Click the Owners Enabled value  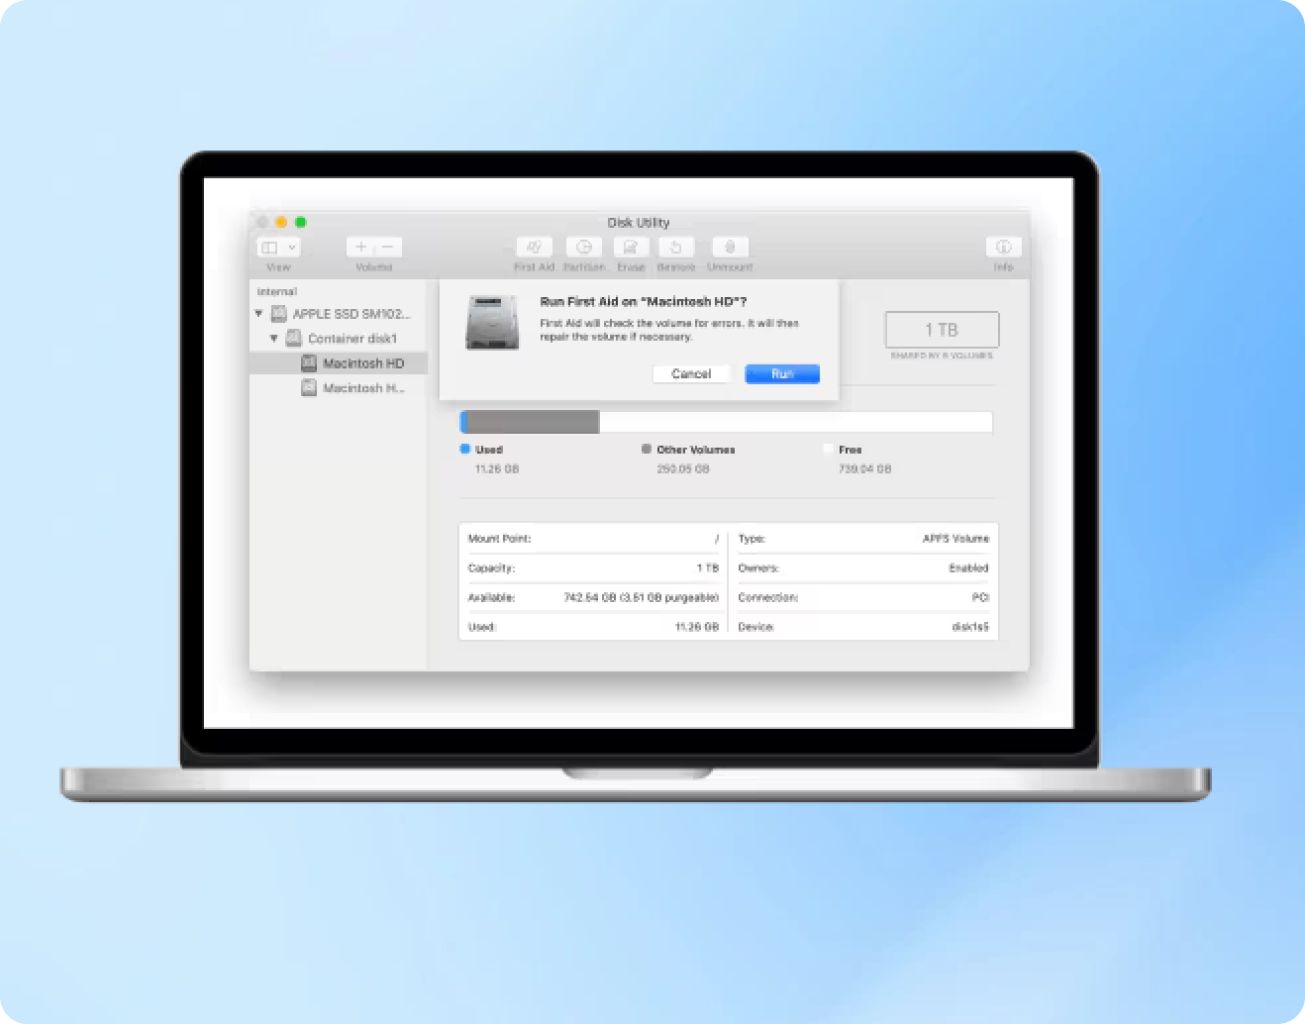tap(968, 568)
